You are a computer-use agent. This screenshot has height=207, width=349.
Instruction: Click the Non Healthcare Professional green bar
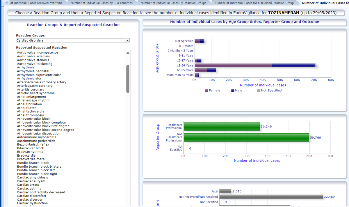pos(246,137)
